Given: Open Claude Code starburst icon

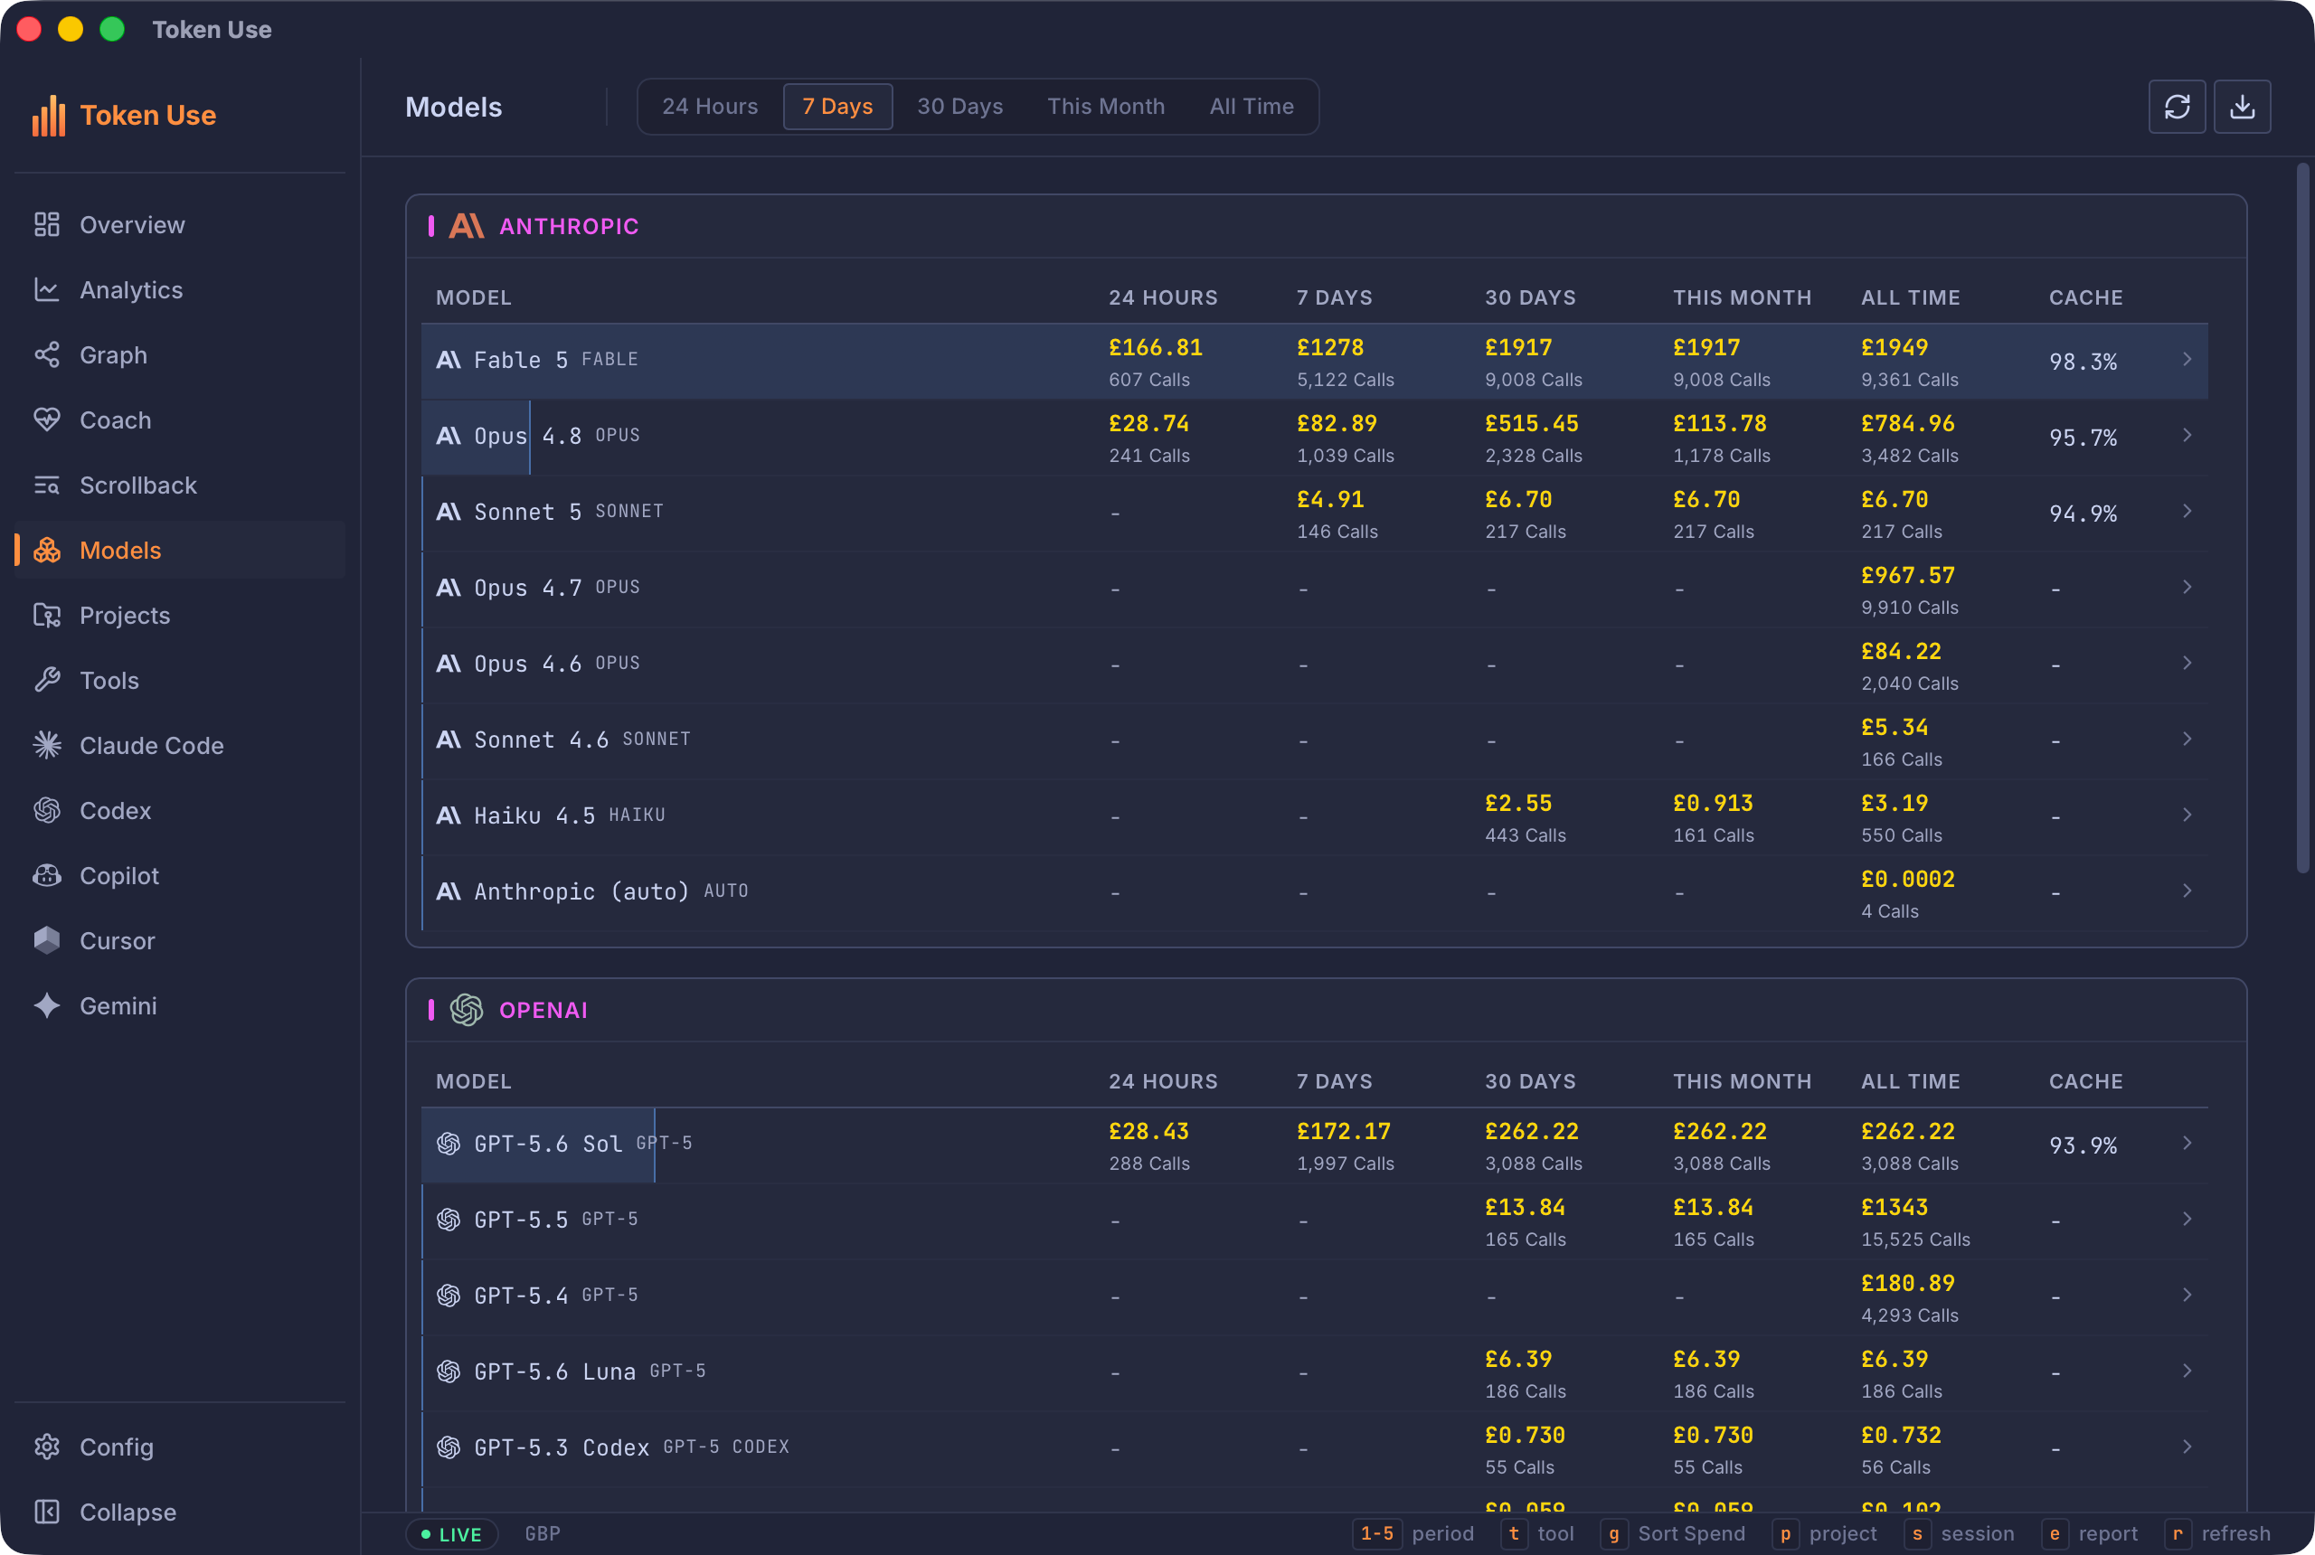Looking at the screenshot, I should pyautogui.click(x=47, y=745).
